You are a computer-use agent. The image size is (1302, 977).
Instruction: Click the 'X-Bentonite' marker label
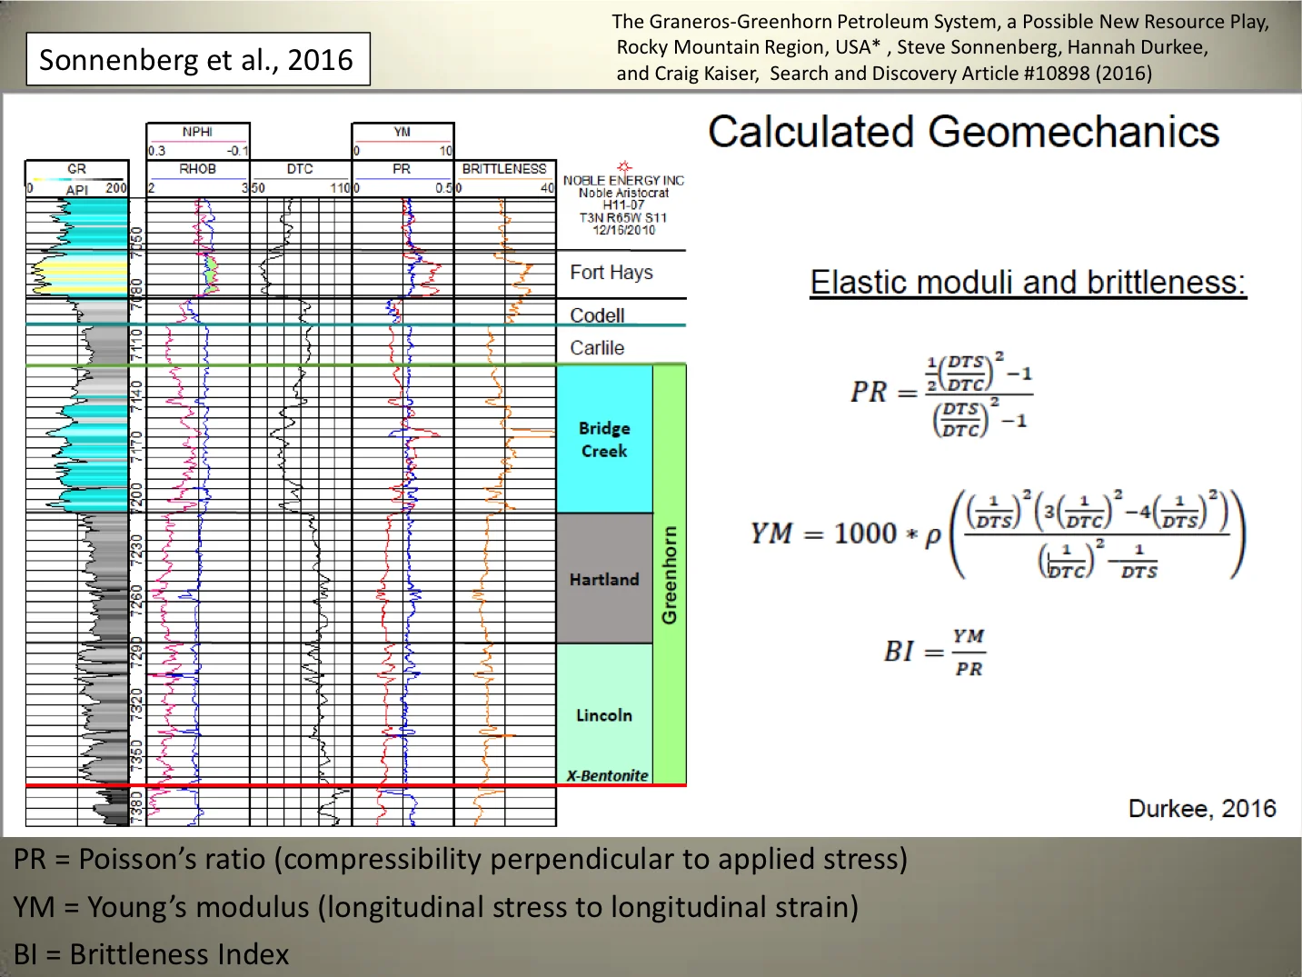point(607,775)
